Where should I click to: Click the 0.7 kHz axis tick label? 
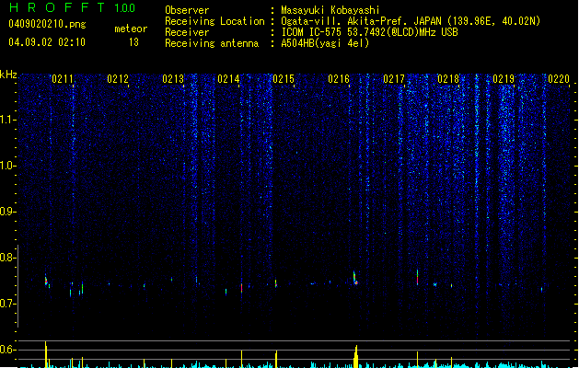click(x=7, y=304)
